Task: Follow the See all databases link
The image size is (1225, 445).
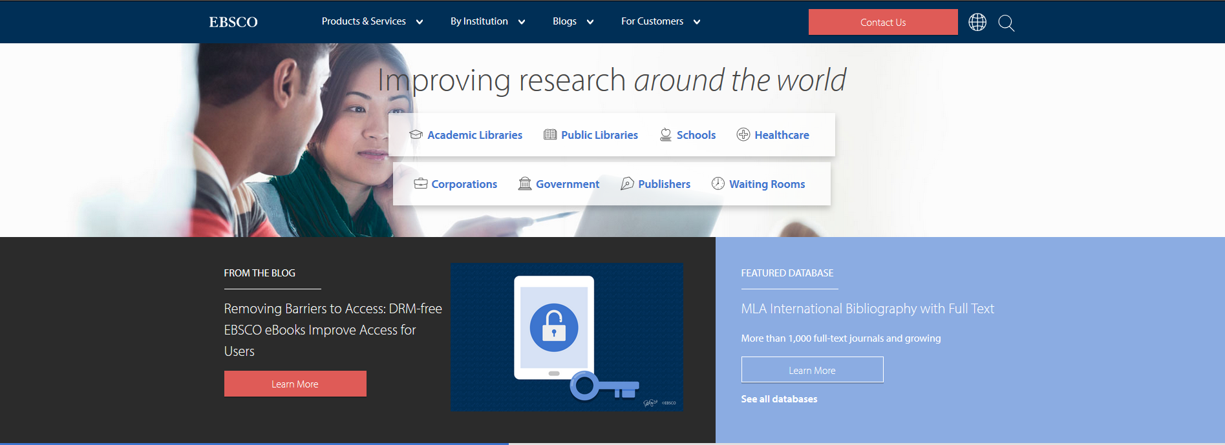Action: (x=779, y=399)
